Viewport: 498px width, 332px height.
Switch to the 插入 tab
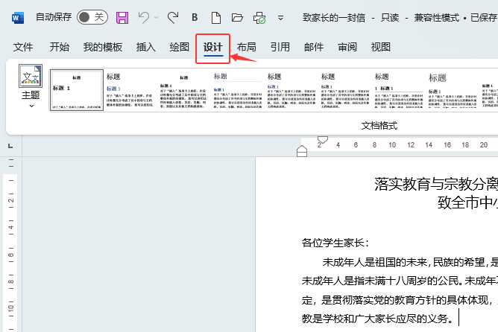tap(146, 47)
